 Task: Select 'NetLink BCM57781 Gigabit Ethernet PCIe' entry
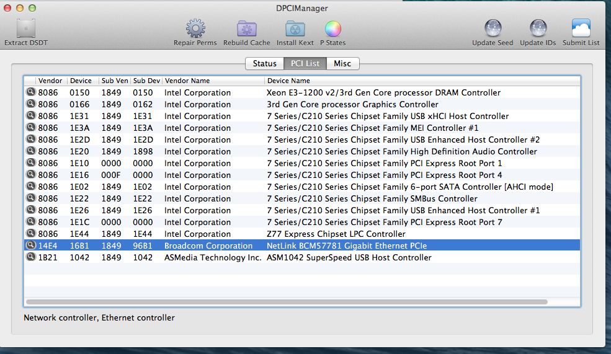[346, 246]
